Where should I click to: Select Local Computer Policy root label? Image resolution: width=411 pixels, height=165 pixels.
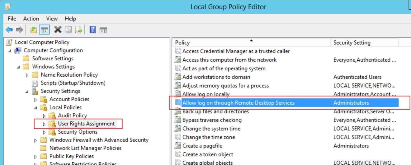tap(42, 42)
